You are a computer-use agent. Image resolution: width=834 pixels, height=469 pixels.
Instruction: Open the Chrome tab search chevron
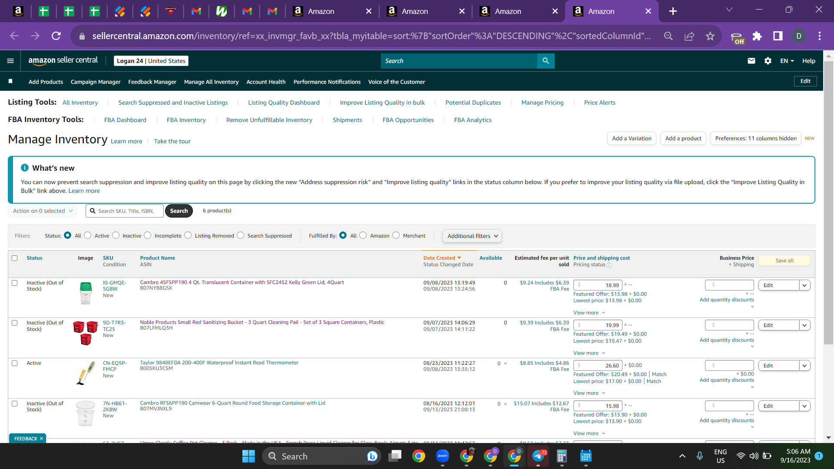(729, 10)
